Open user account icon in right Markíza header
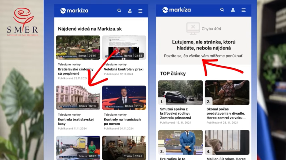Image resolution: width=286 pixels, height=160 pixels. click(233, 10)
